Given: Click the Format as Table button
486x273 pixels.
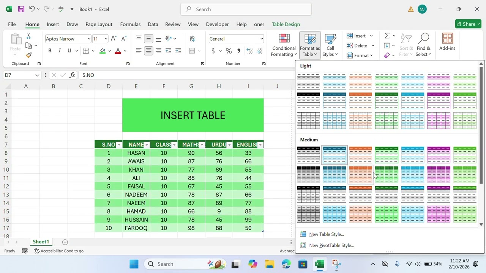Looking at the screenshot, I should pos(310,45).
